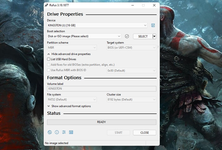Image resolution: width=222 pixels, height=150 pixels.
Task: Open the About info icon
Action: (x=57, y=132)
